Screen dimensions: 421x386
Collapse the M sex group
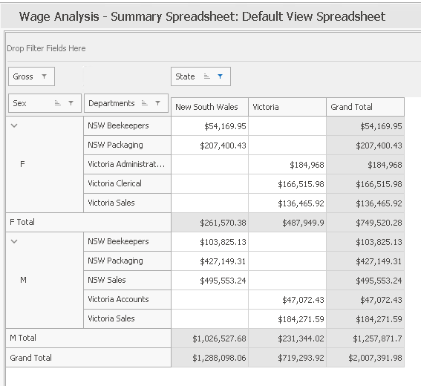(14, 241)
